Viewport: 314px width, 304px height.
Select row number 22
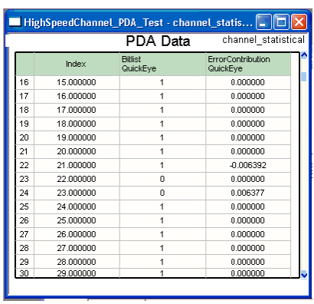[x=25, y=165]
